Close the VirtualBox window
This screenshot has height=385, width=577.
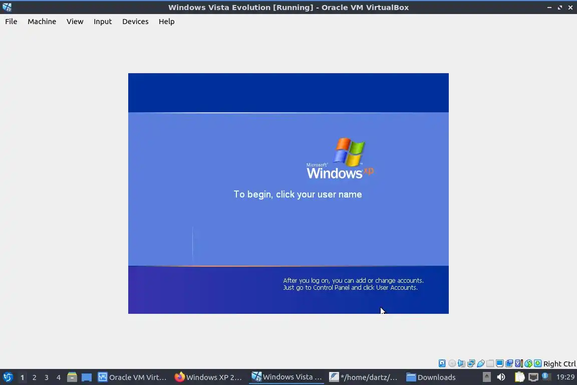(570, 8)
